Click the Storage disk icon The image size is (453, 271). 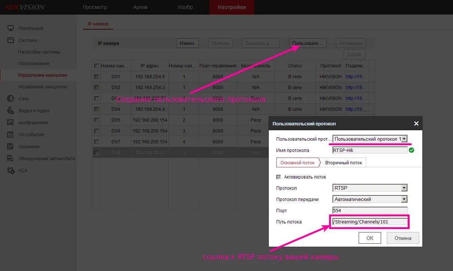(x=10, y=146)
